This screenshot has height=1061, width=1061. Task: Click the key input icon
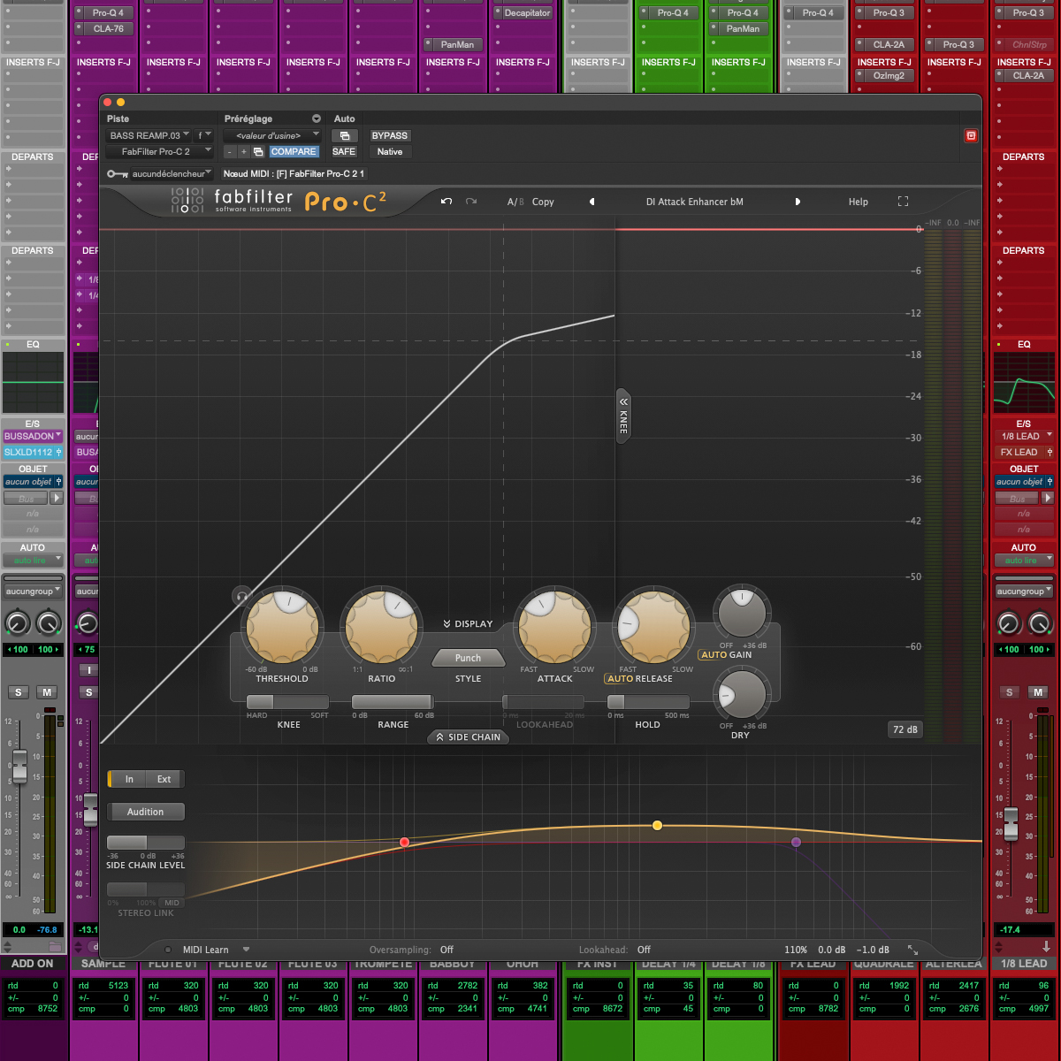117,174
